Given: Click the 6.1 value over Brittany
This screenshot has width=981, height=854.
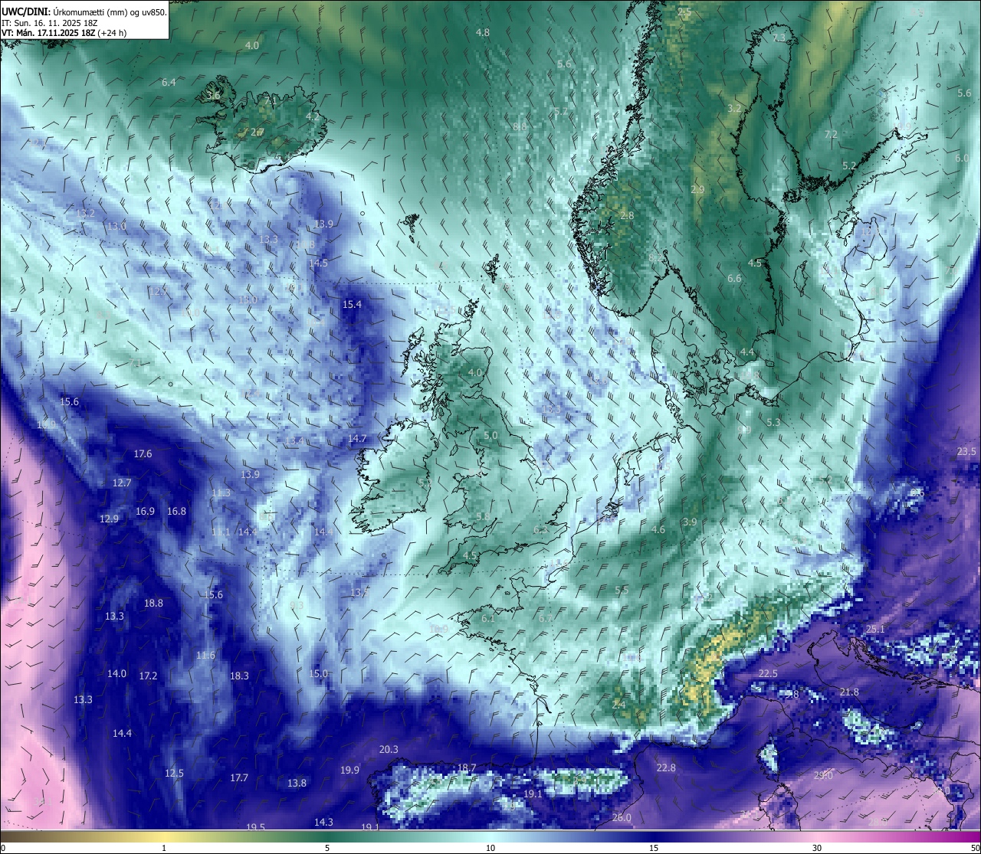Looking at the screenshot, I should coord(488,618).
